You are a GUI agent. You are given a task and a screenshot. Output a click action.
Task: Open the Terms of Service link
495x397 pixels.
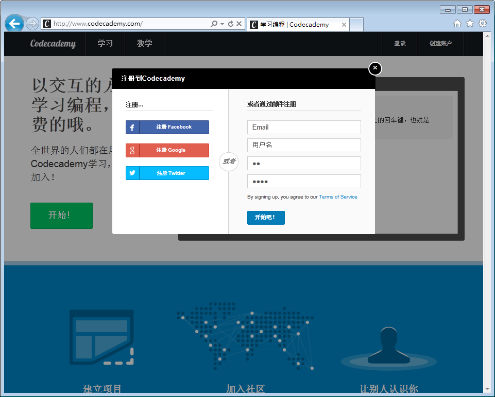[x=338, y=197]
